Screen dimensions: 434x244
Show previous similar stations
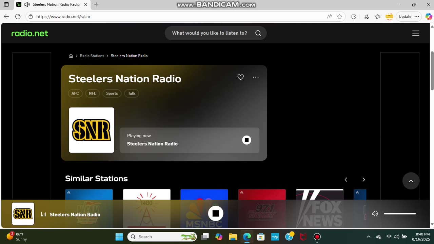[346, 180]
